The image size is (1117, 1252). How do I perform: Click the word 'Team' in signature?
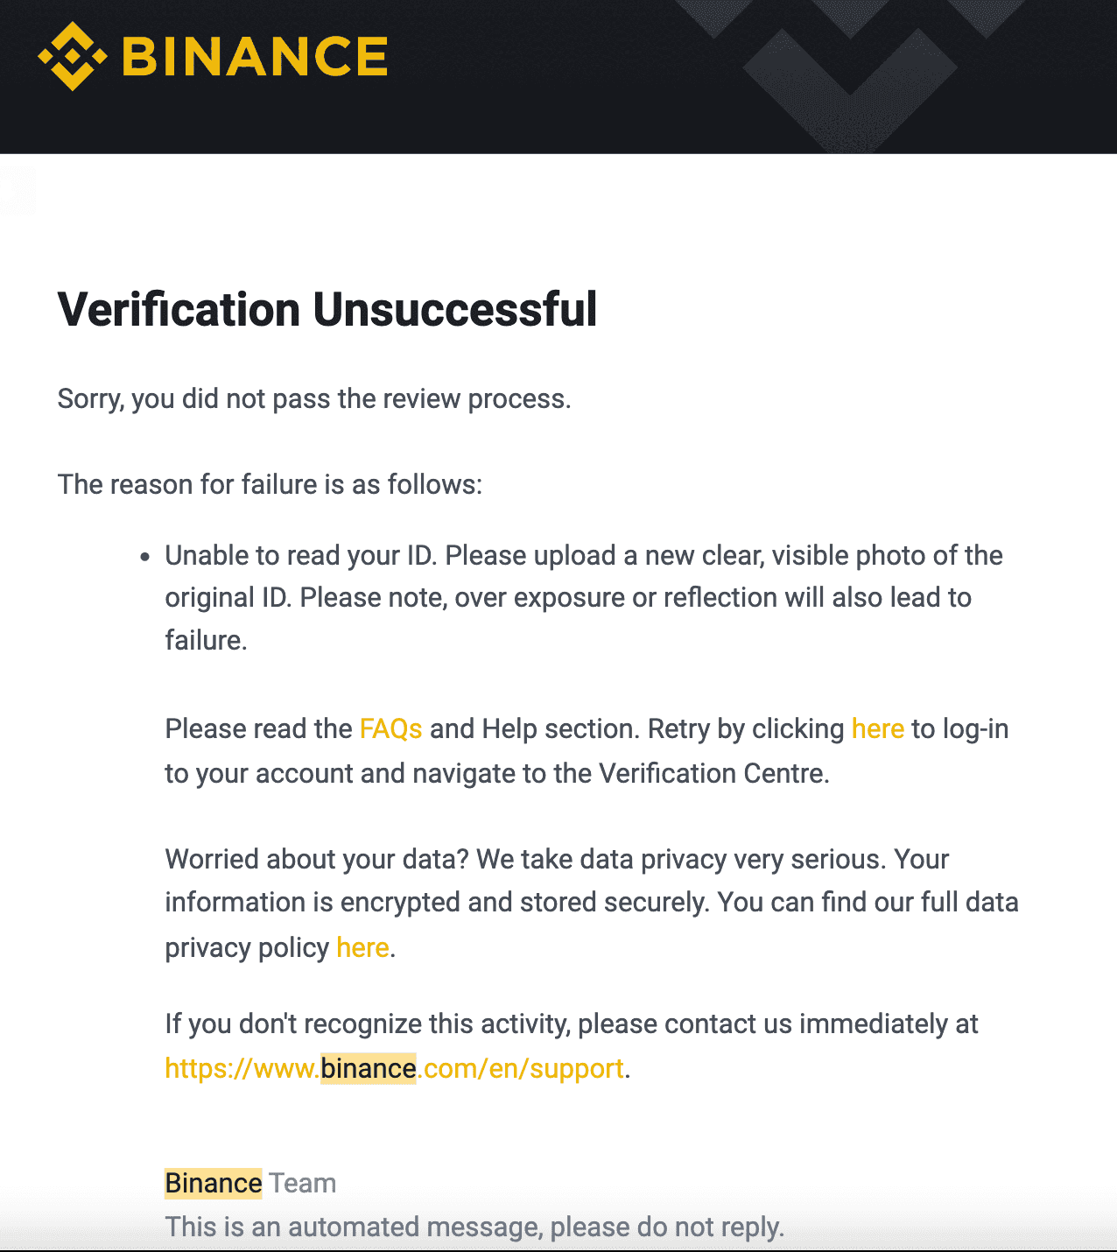coord(302,1183)
